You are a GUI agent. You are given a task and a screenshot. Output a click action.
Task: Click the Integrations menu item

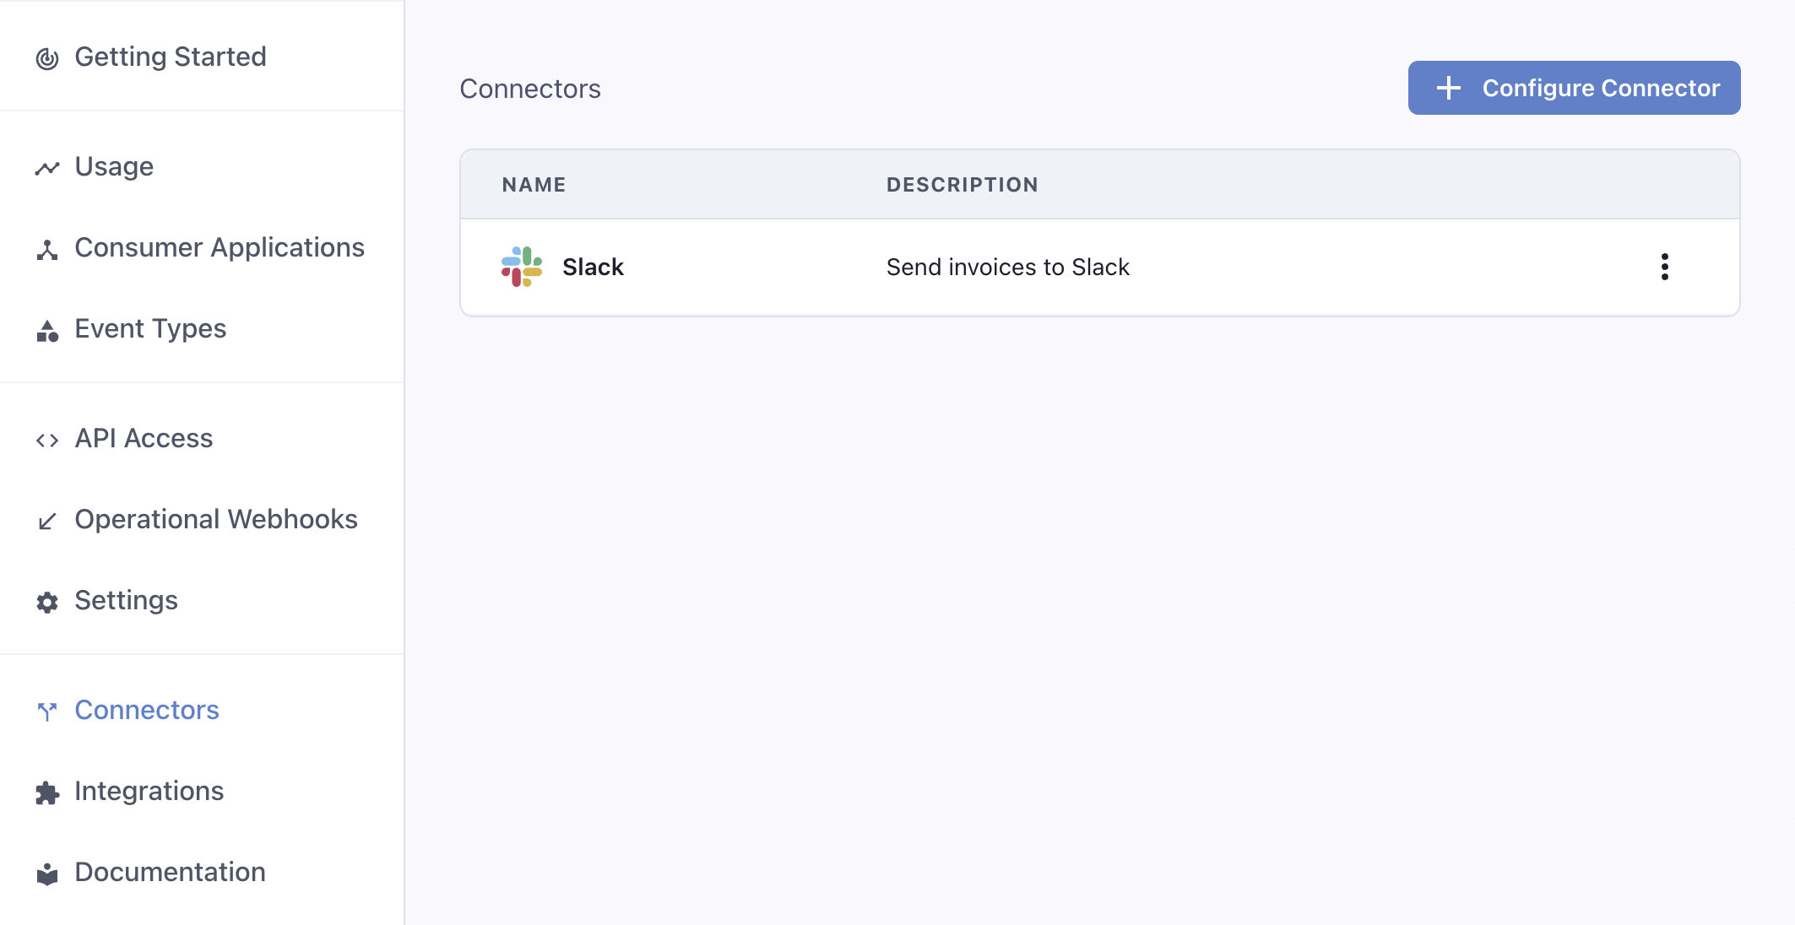click(x=150, y=789)
